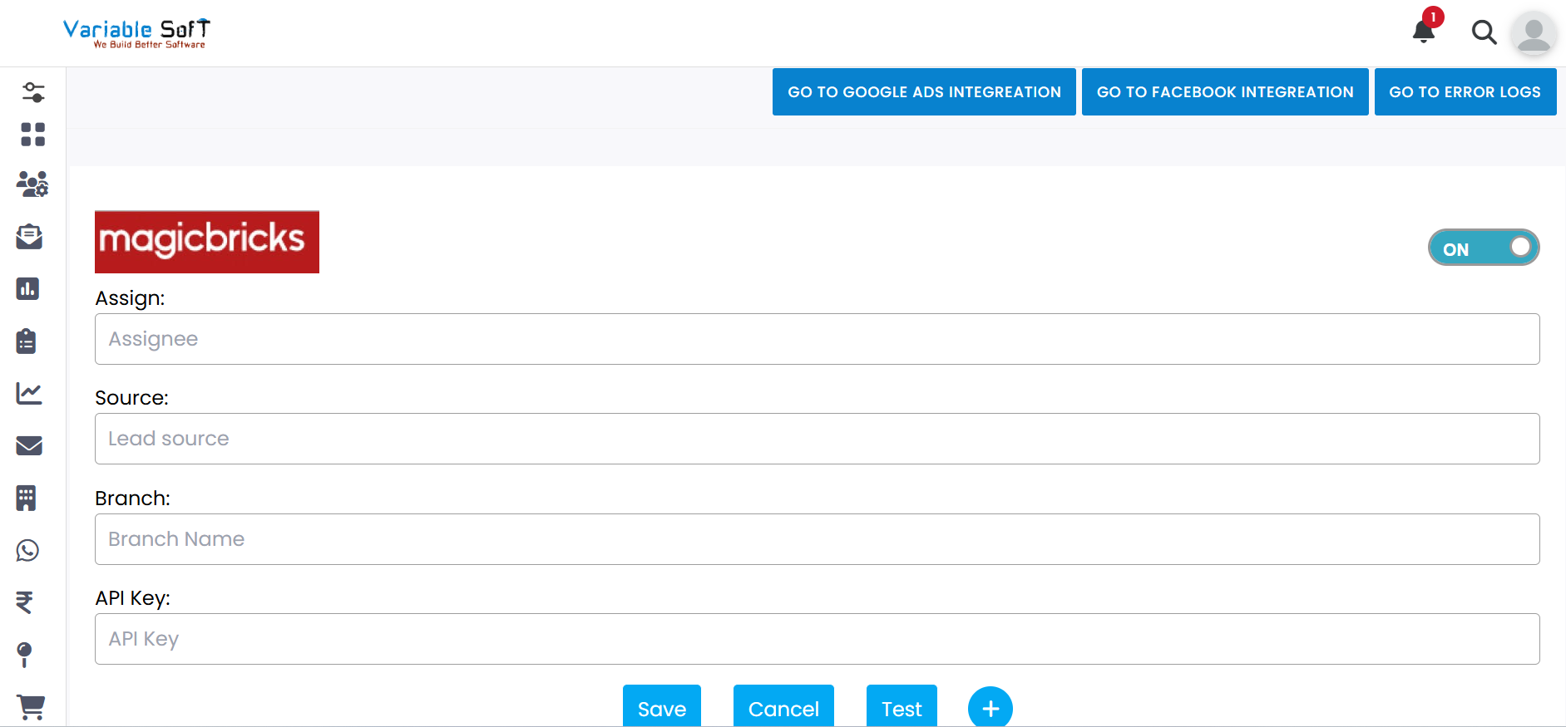
Task: Click the rupee payments sidebar icon
Action: [25, 602]
